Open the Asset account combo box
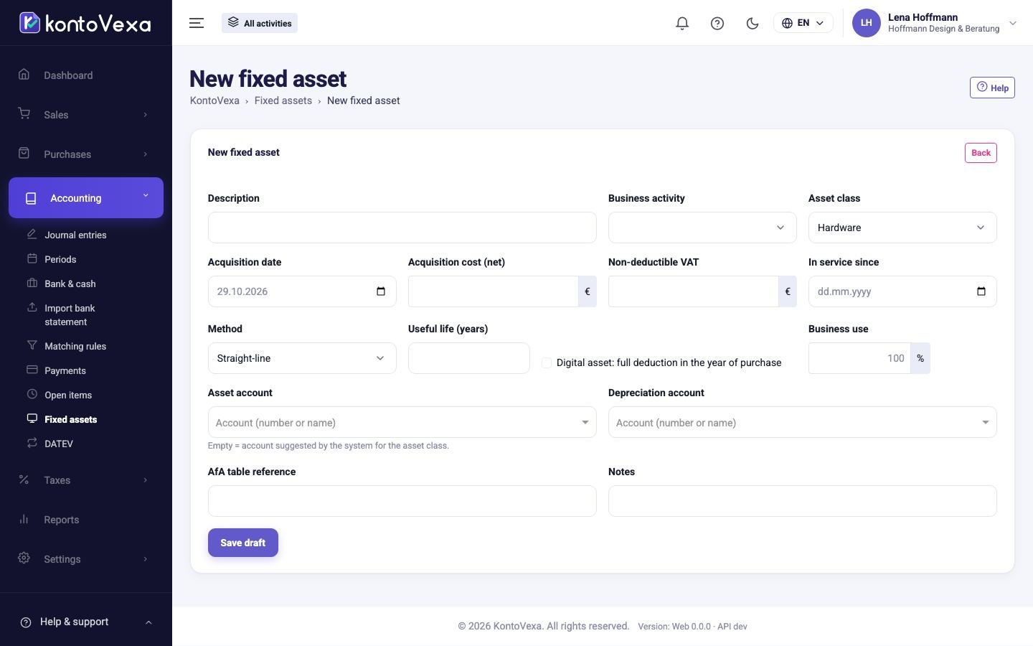This screenshot has width=1033, height=646. click(402, 423)
